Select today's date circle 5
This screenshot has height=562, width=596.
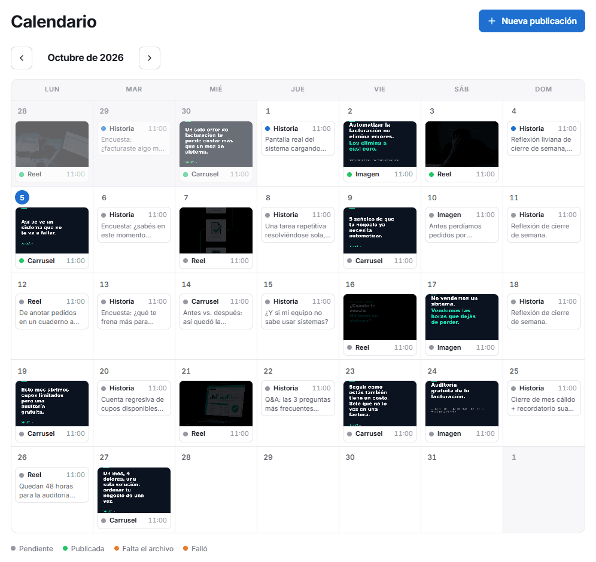click(x=22, y=197)
